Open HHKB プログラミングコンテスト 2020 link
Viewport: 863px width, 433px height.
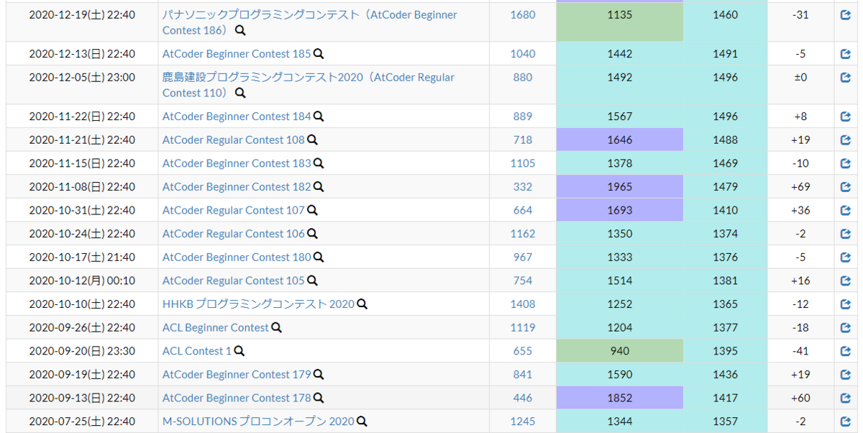(259, 304)
